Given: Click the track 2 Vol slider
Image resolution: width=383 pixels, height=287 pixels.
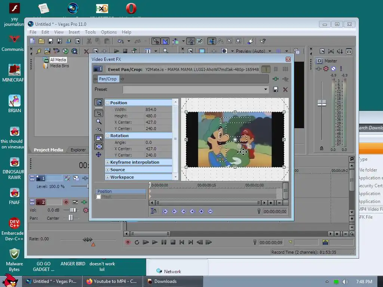Looking at the screenshot, I should [73, 210].
